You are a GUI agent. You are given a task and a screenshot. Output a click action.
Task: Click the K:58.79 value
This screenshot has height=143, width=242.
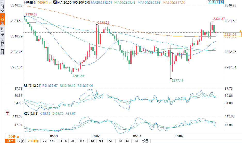point(45,114)
